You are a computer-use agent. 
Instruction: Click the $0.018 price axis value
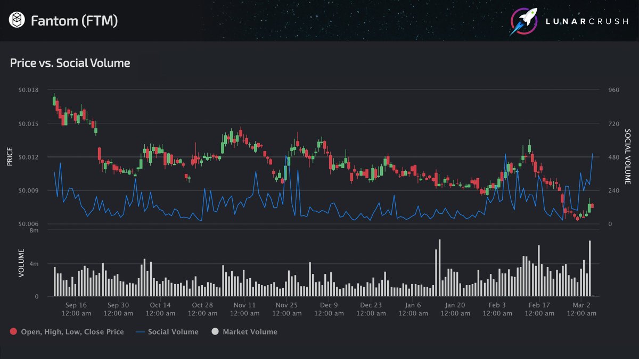click(28, 89)
